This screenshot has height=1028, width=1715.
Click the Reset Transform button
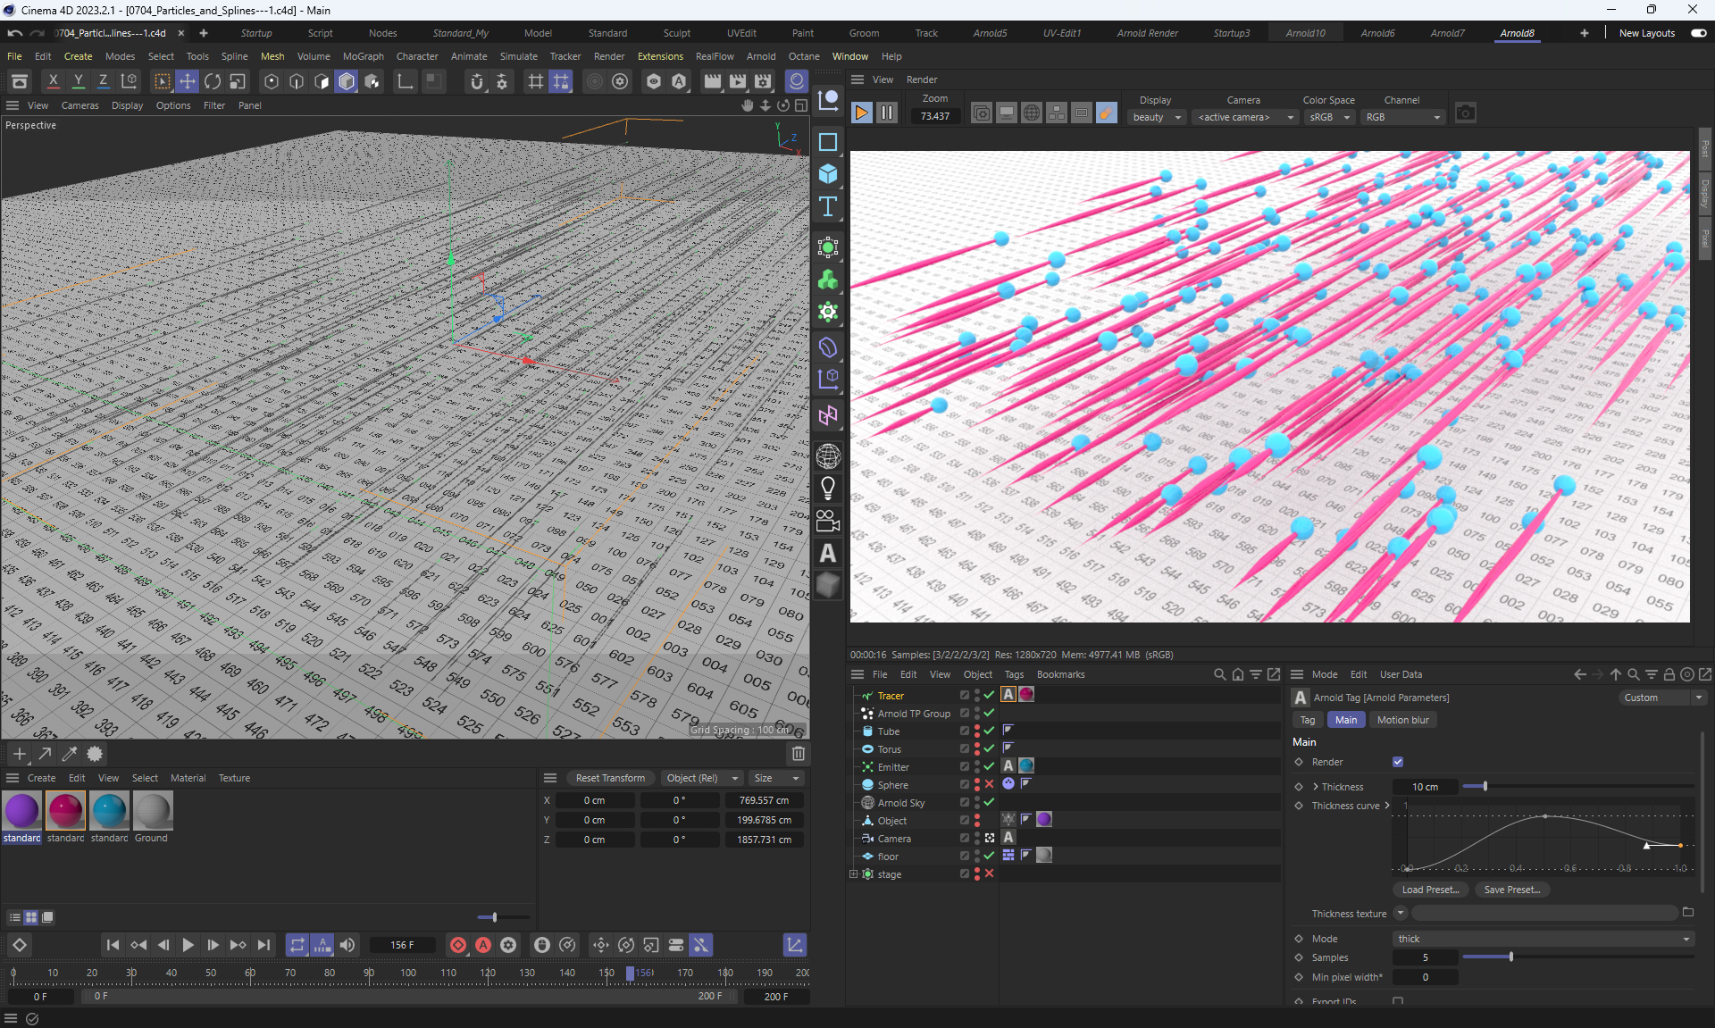click(610, 778)
